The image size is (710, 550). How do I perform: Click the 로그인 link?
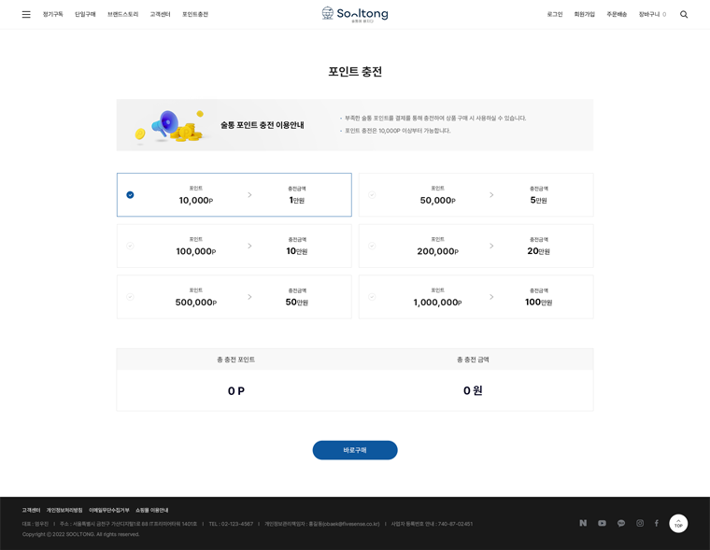click(555, 15)
